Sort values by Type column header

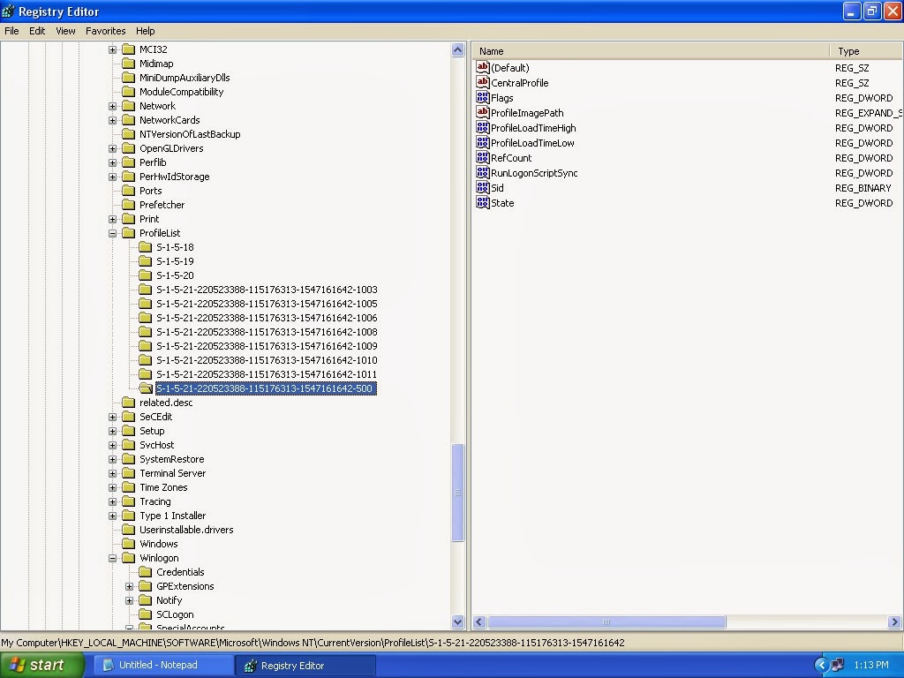pos(867,51)
